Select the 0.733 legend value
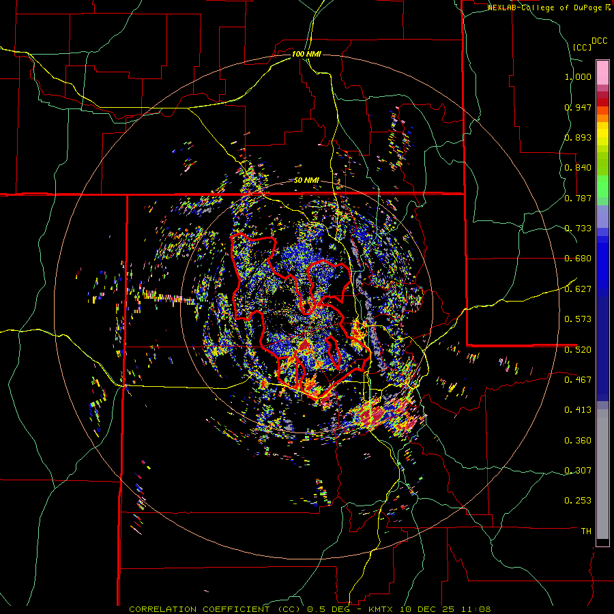 pyautogui.click(x=578, y=229)
